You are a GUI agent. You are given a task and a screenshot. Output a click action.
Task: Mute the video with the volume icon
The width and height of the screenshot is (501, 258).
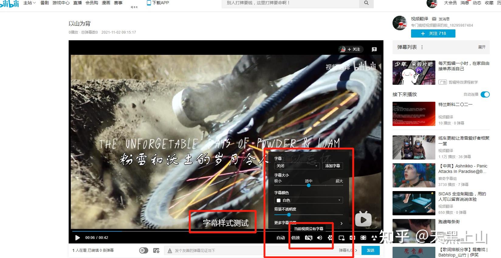(x=320, y=238)
